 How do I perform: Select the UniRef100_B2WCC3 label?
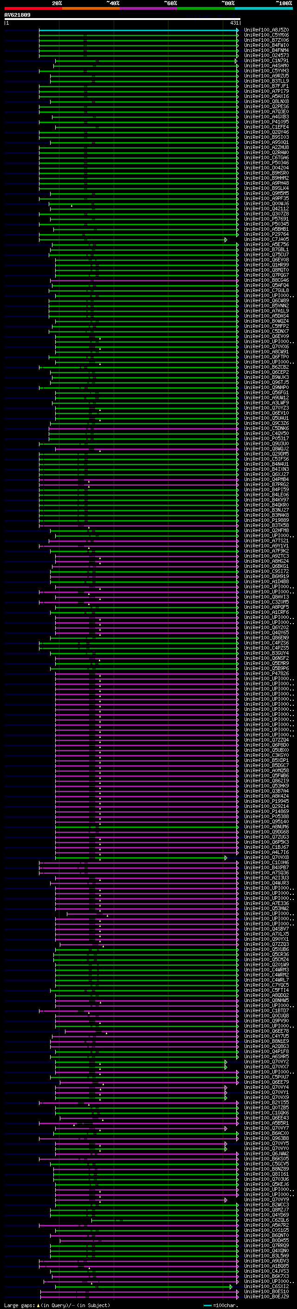(x=266, y=1205)
